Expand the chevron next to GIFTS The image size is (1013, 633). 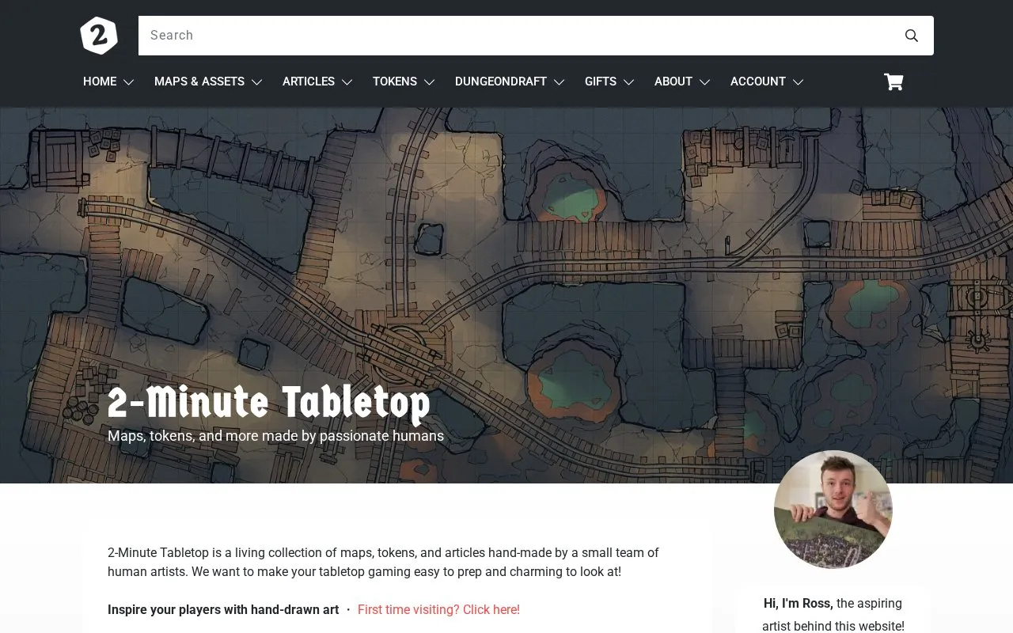(x=628, y=82)
